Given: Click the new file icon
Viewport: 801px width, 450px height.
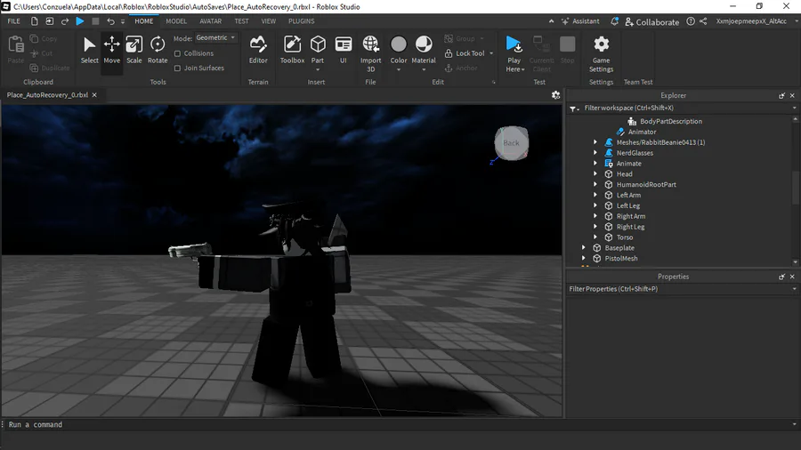Looking at the screenshot, I should point(34,21).
